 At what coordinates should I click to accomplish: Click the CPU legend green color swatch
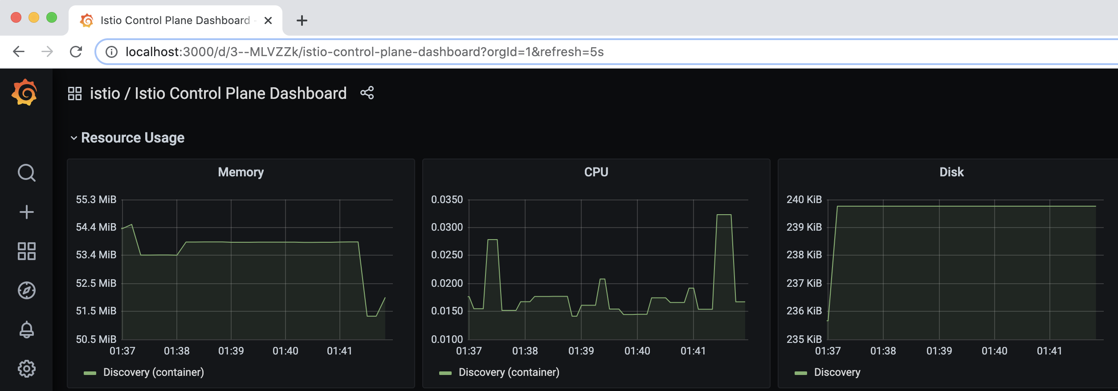(445, 373)
